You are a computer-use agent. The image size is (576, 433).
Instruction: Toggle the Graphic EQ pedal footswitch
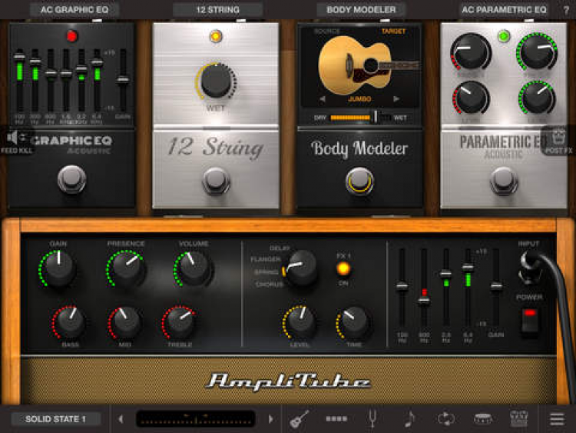(71, 179)
